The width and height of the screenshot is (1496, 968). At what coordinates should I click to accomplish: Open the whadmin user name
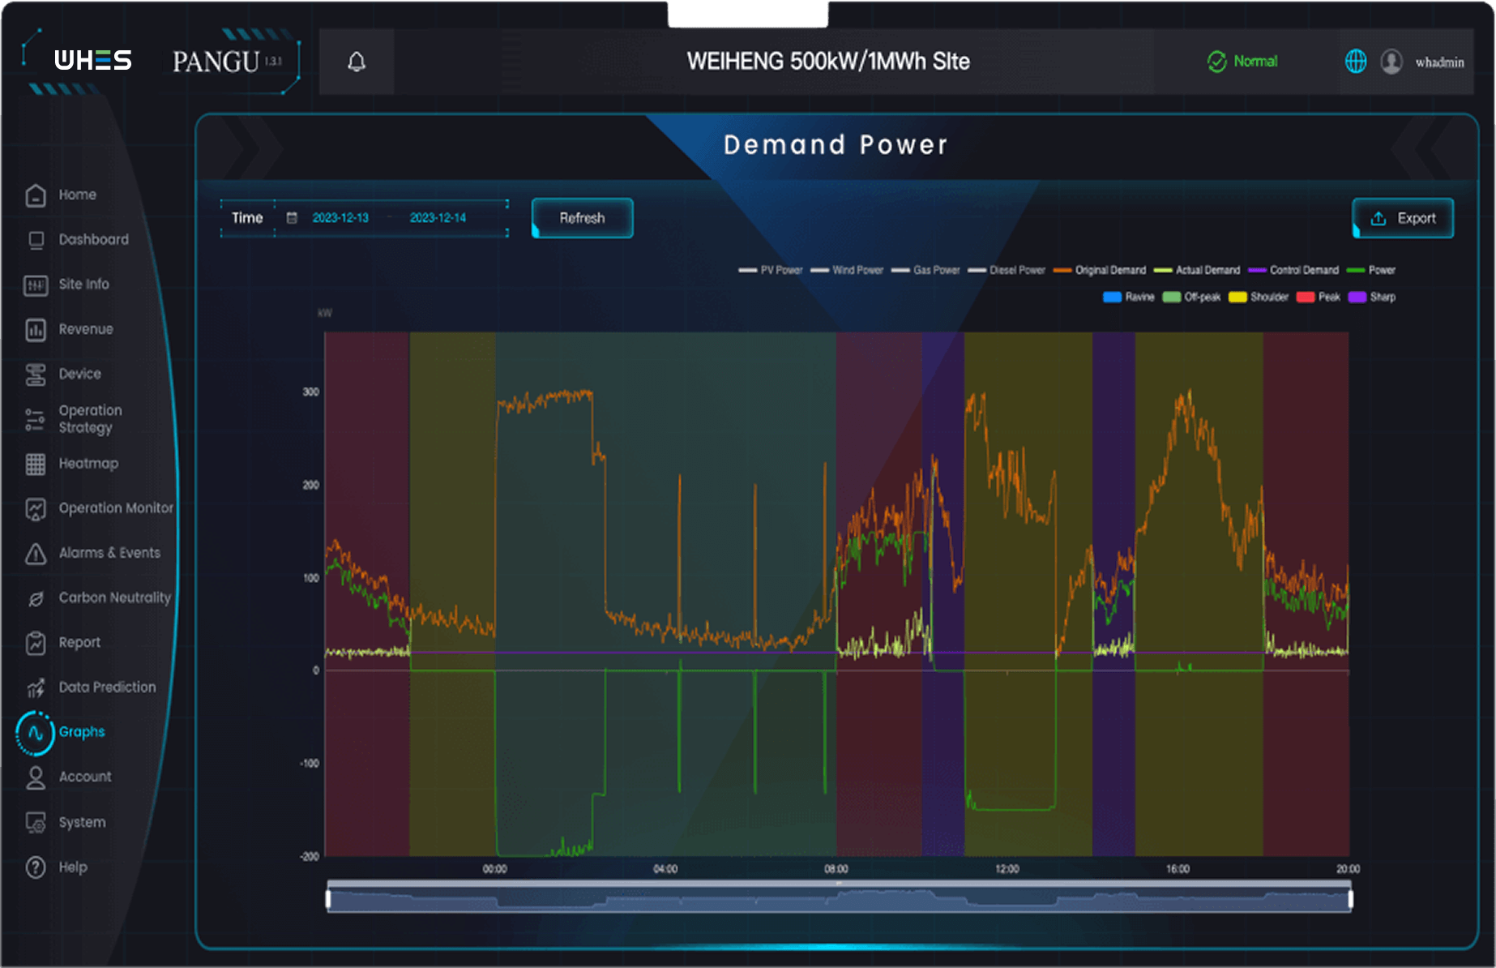coord(1439,62)
